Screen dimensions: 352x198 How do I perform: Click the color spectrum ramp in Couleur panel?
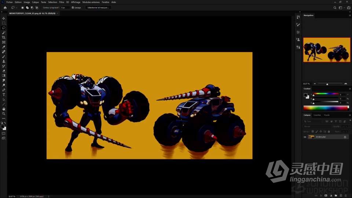[326, 108]
